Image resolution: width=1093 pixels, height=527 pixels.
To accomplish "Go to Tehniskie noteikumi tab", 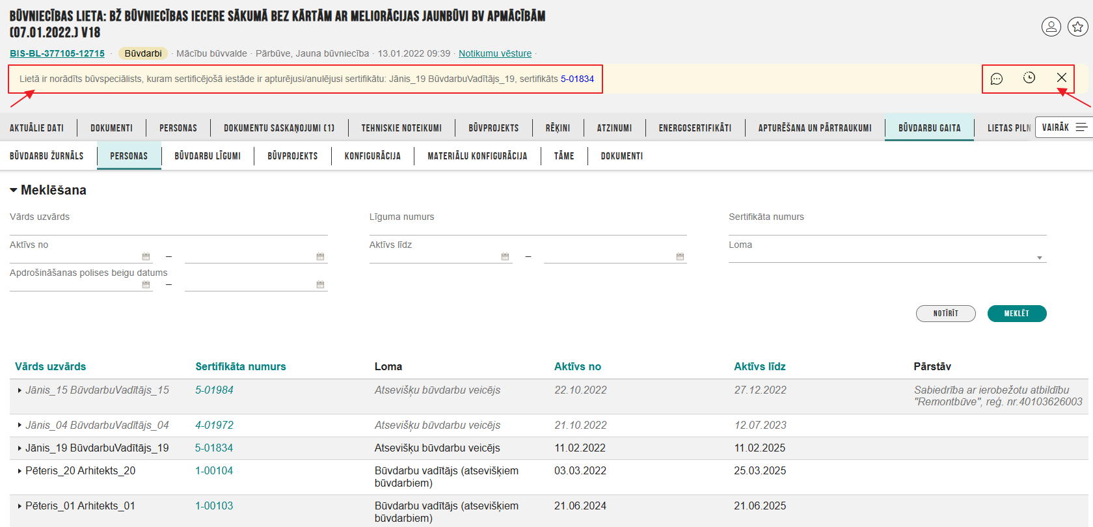I will 401,128.
